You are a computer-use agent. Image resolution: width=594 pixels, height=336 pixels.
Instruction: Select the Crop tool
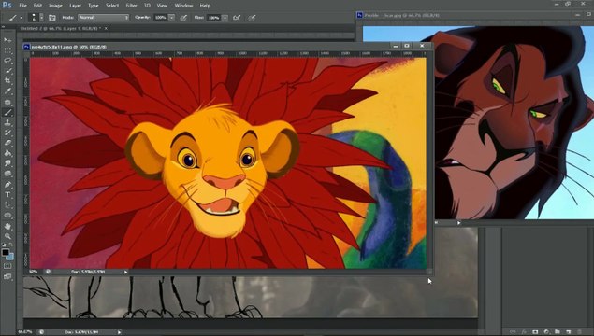tap(7, 80)
